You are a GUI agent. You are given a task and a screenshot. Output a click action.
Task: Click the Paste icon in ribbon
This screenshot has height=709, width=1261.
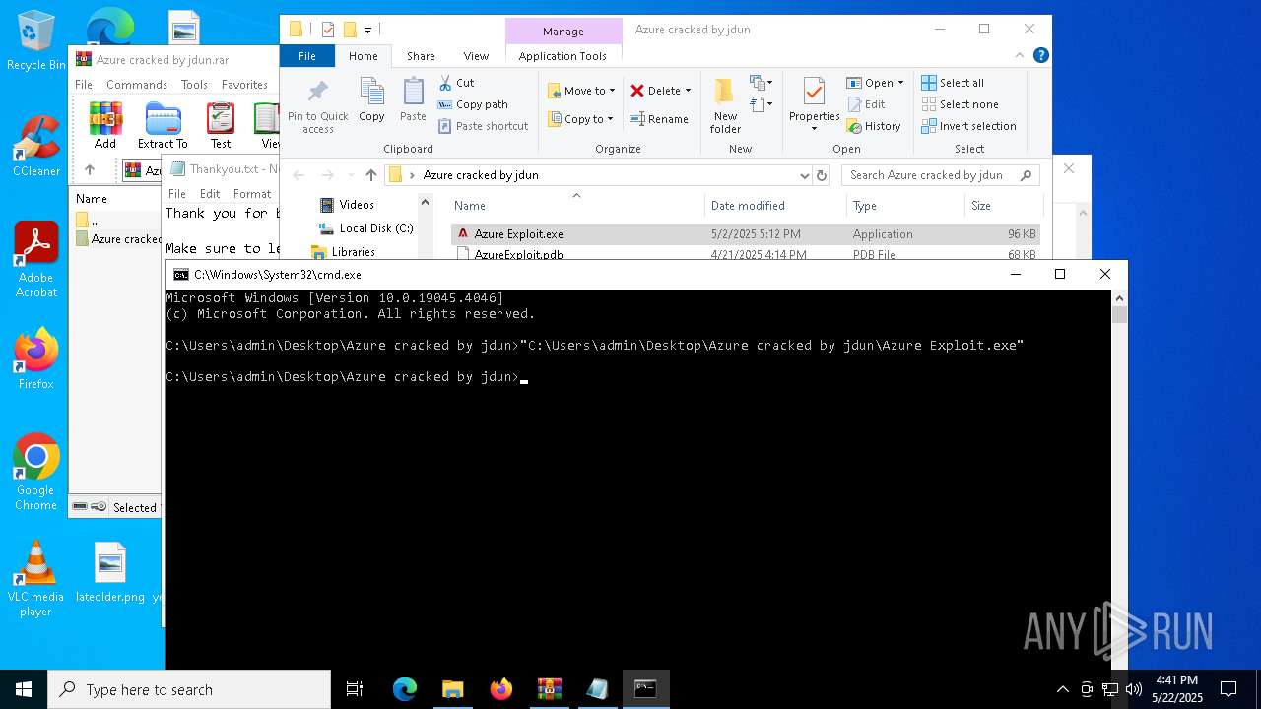[x=413, y=100]
